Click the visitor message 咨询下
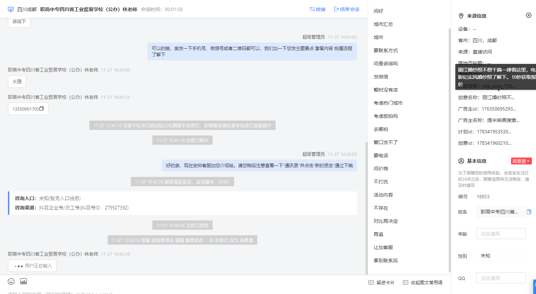Image resolution: width=536 pixels, height=294 pixels. pos(19,21)
